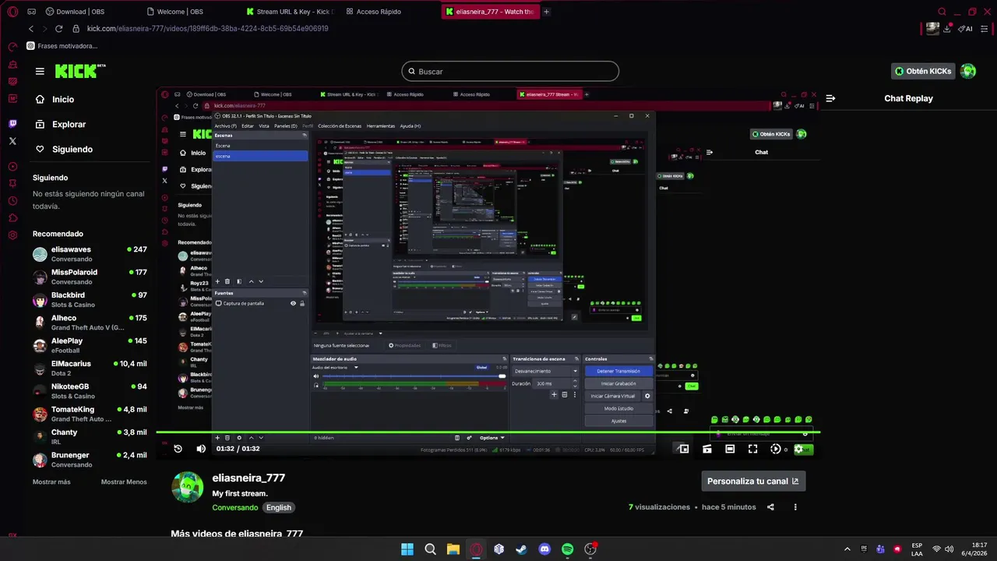Go to Inicio in Kick sidebar

click(63, 100)
